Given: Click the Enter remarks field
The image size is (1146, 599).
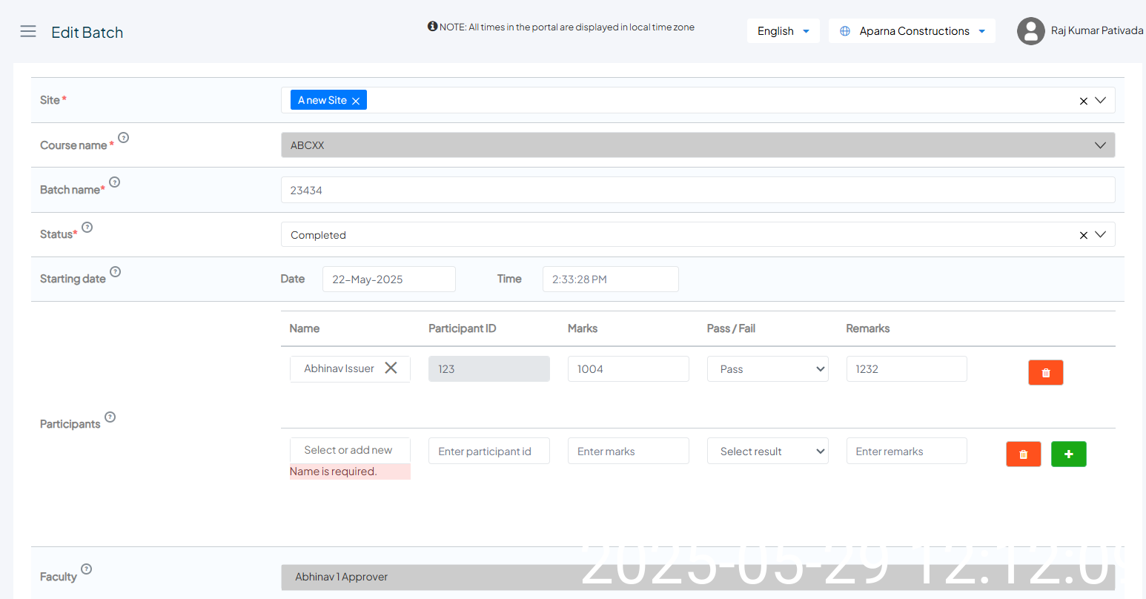Looking at the screenshot, I should [906, 451].
